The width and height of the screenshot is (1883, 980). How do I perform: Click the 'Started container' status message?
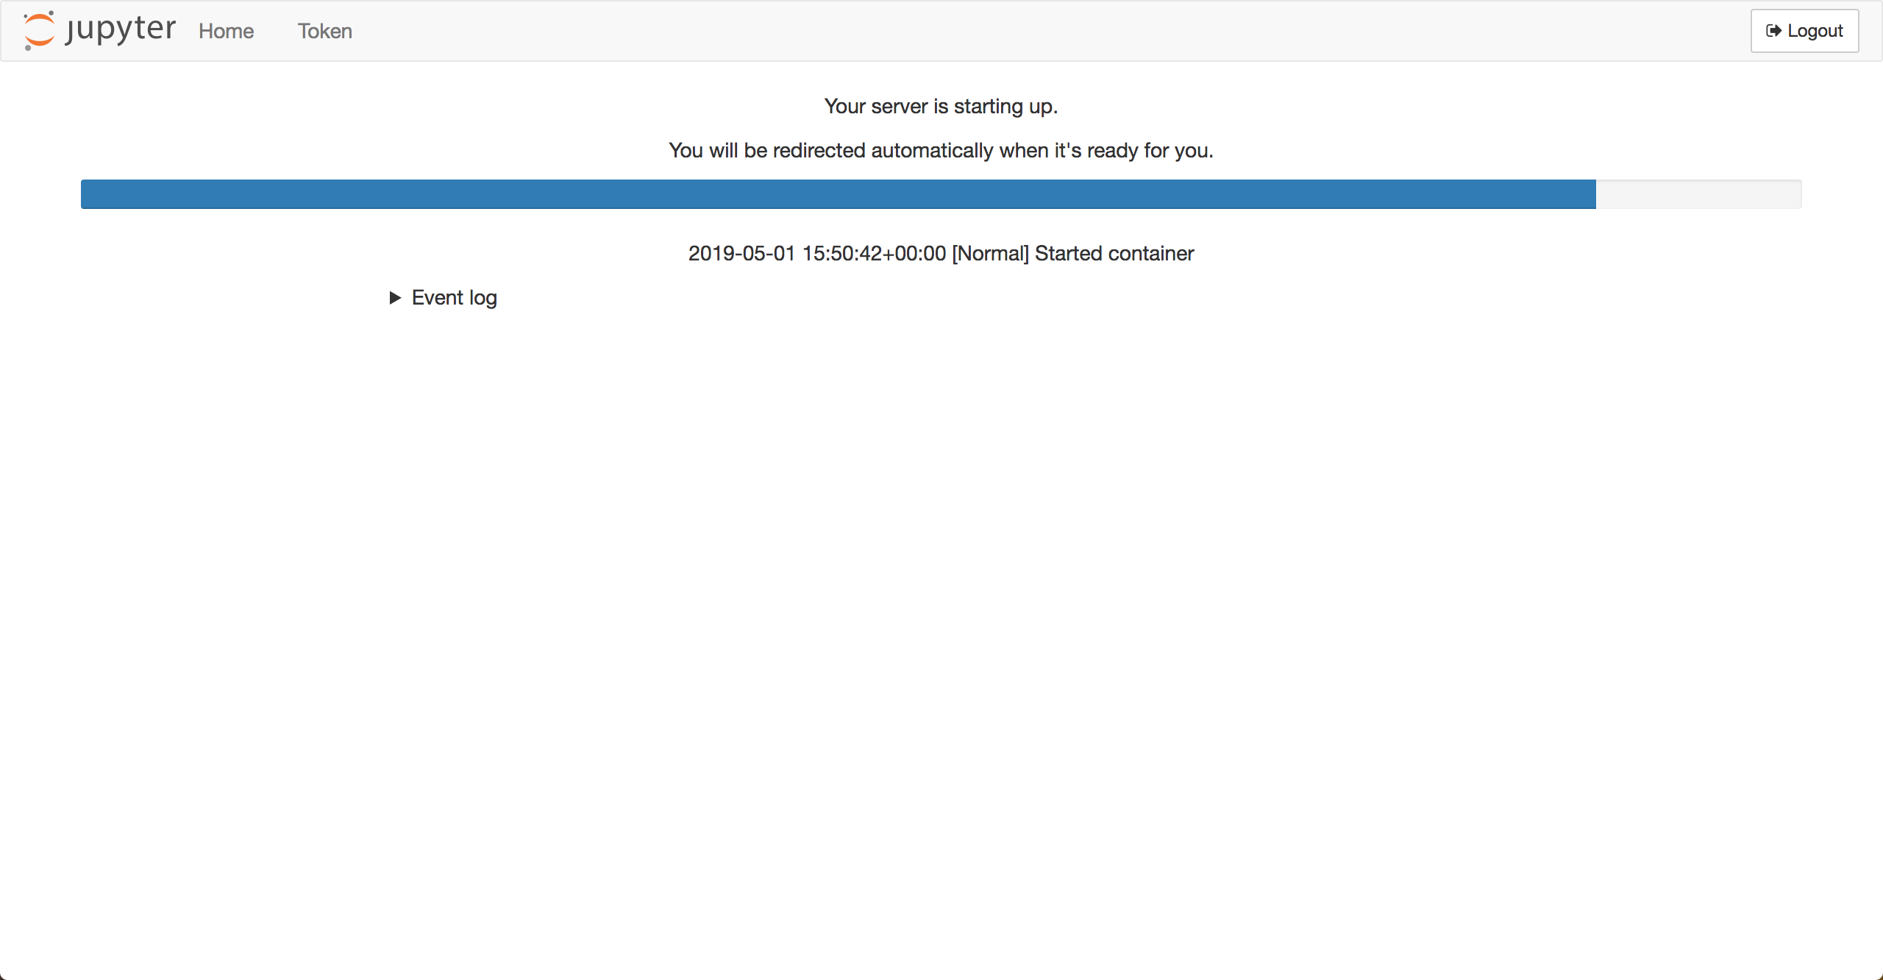click(x=941, y=253)
